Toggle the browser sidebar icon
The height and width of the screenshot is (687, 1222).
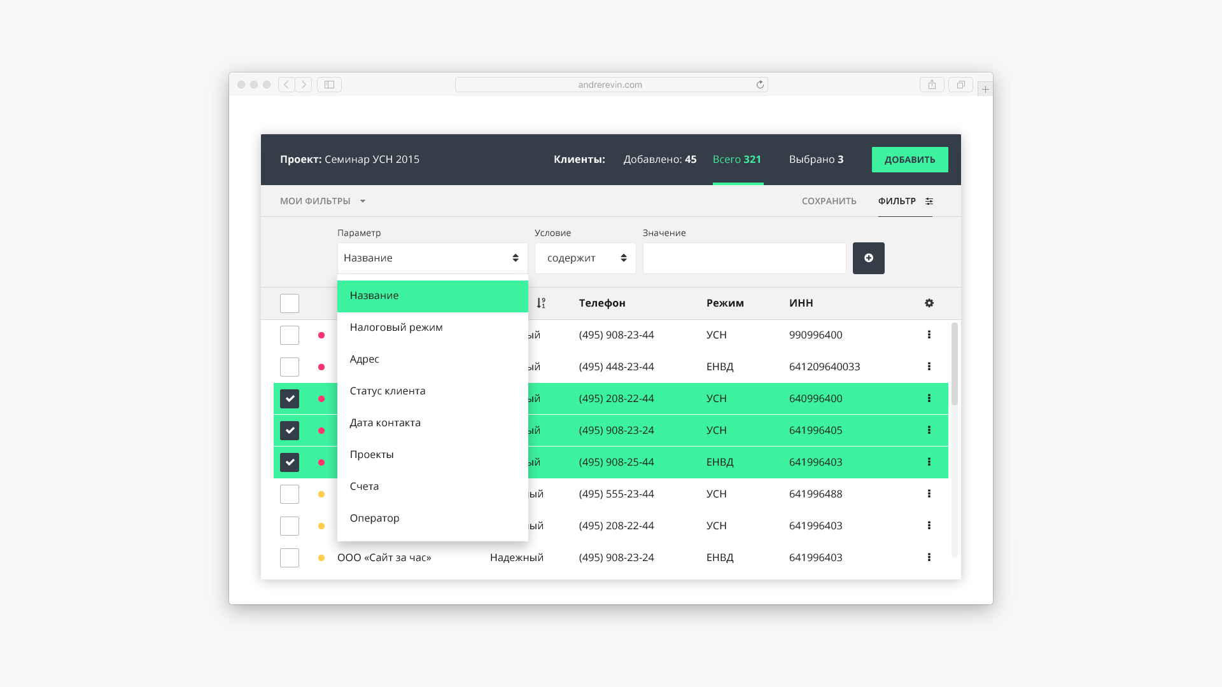(x=329, y=85)
